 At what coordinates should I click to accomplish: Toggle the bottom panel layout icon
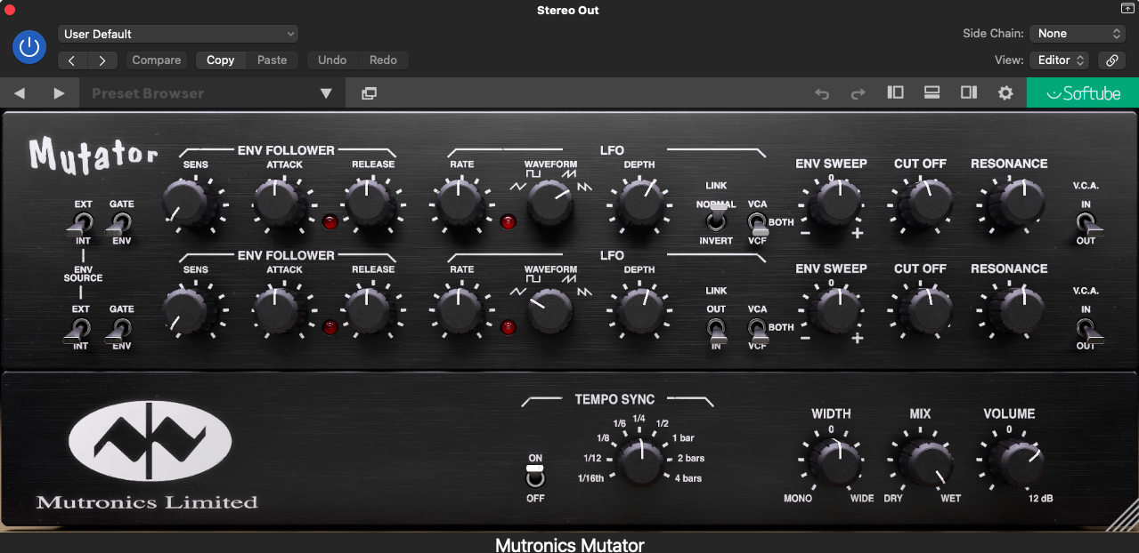(x=932, y=92)
